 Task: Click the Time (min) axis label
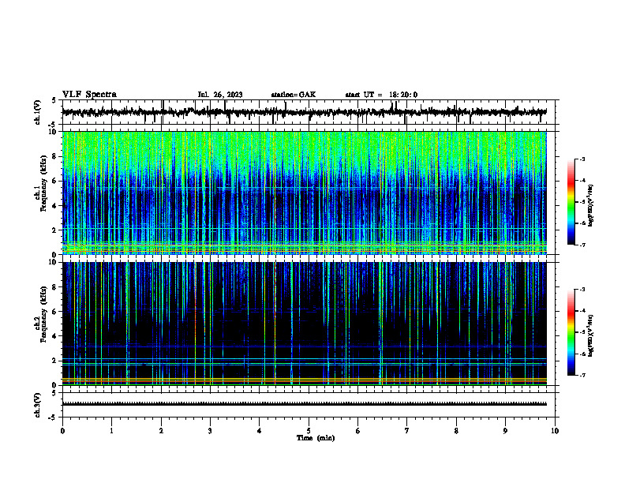316,438
